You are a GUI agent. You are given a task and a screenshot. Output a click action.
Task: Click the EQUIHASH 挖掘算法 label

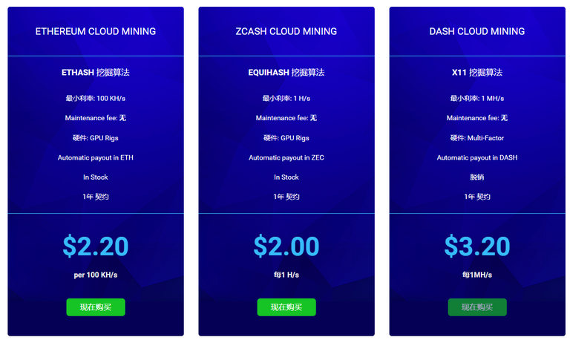[286, 73]
